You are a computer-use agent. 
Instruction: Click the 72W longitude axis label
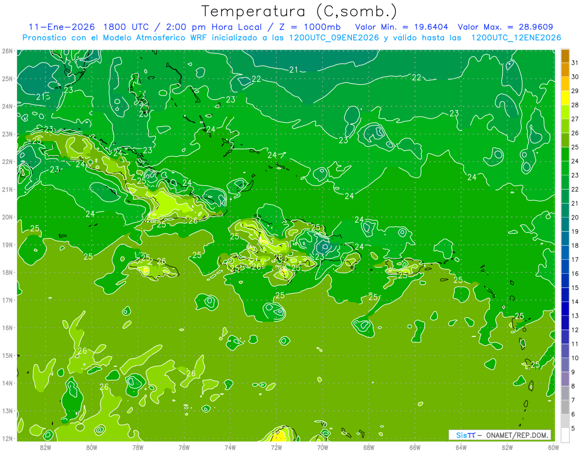pos(276,447)
